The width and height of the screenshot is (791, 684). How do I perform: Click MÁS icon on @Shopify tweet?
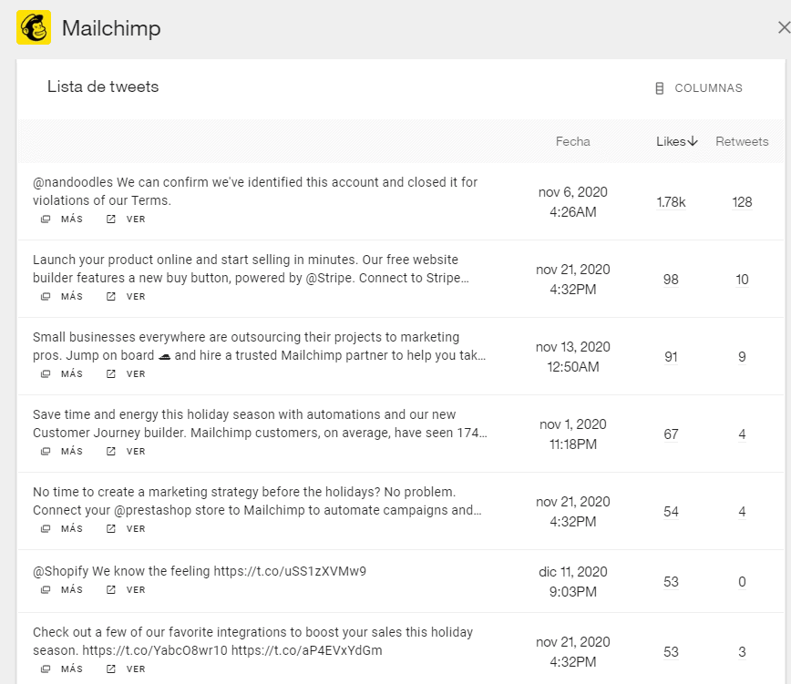pos(46,590)
